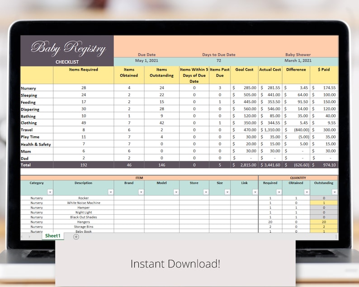This screenshot has height=287, width=359.
Task: Select the $ Paid header cell
Action: [324, 75]
